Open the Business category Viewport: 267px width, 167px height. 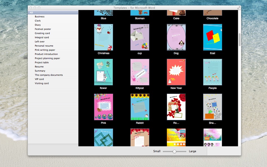tap(40, 17)
